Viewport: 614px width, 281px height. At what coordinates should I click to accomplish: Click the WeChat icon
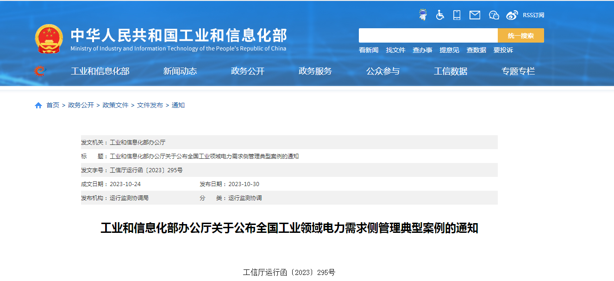494,14
